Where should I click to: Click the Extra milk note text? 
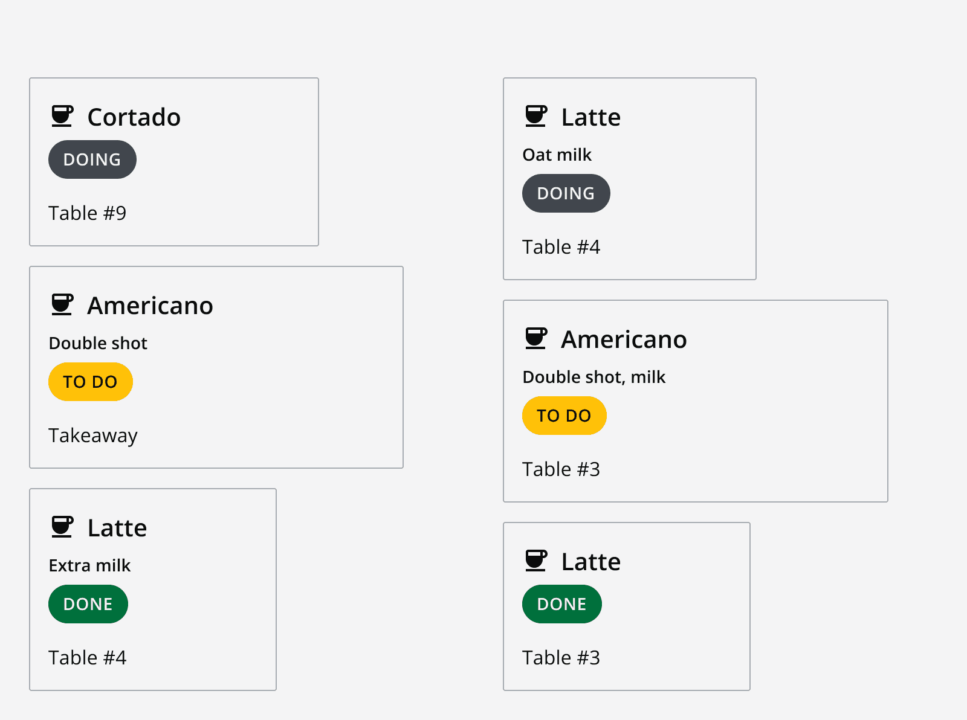pos(90,566)
